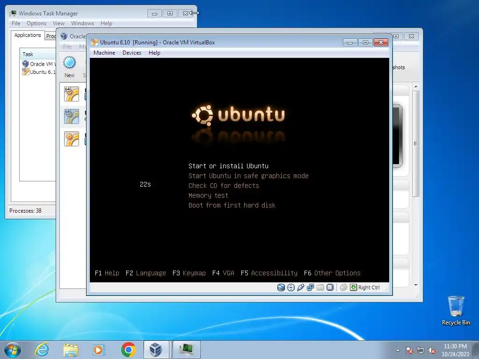Click the Right Ctrl host key label
Screen dimensions: 479x359
369,287
